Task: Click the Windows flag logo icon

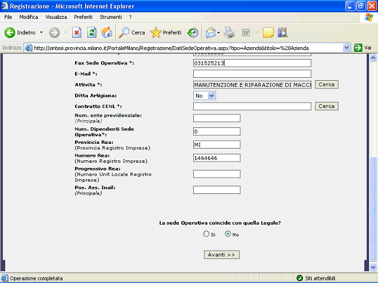Action: 369,17
